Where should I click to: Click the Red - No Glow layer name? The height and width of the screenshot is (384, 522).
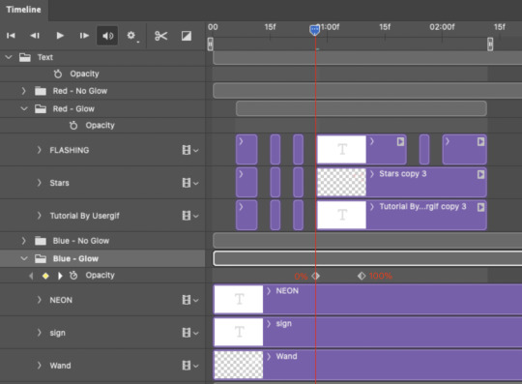[80, 91]
